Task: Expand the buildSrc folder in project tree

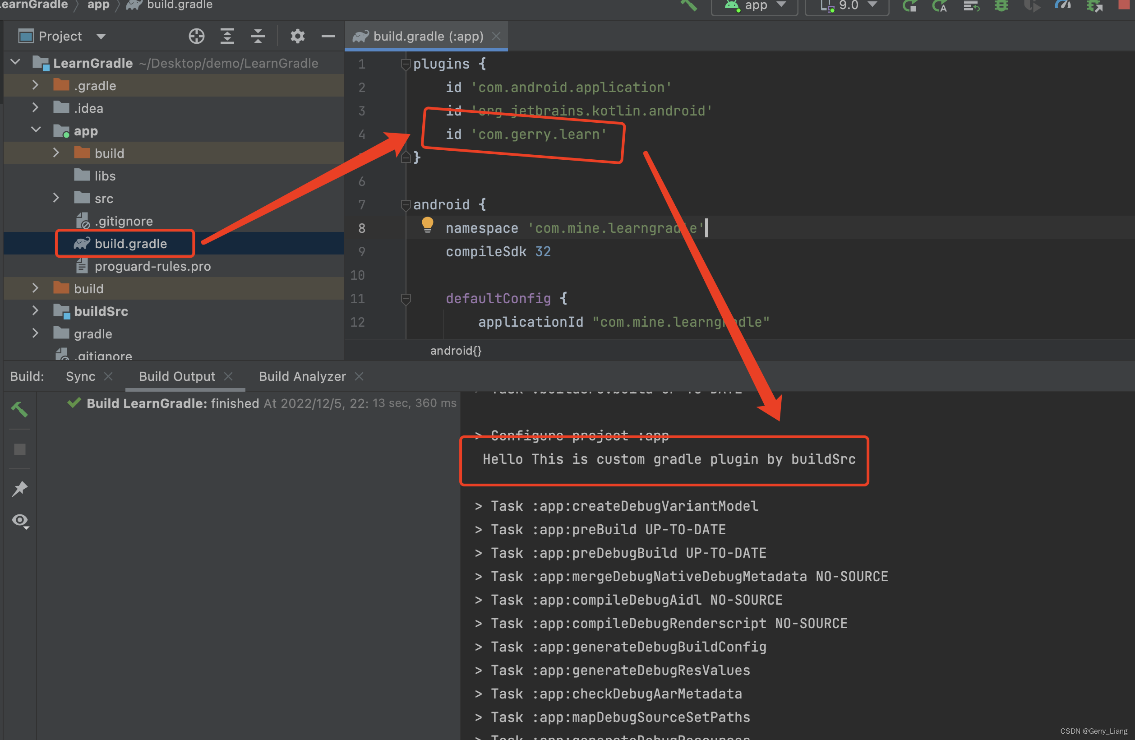Action: pyautogui.click(x=35, y=310)
